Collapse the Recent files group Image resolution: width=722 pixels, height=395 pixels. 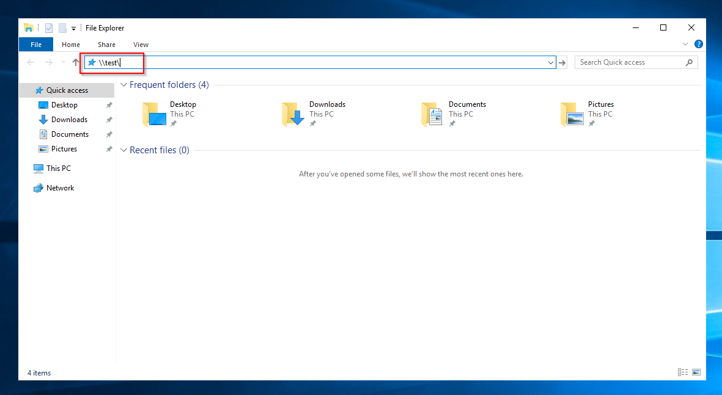click(x=123, y=150)
